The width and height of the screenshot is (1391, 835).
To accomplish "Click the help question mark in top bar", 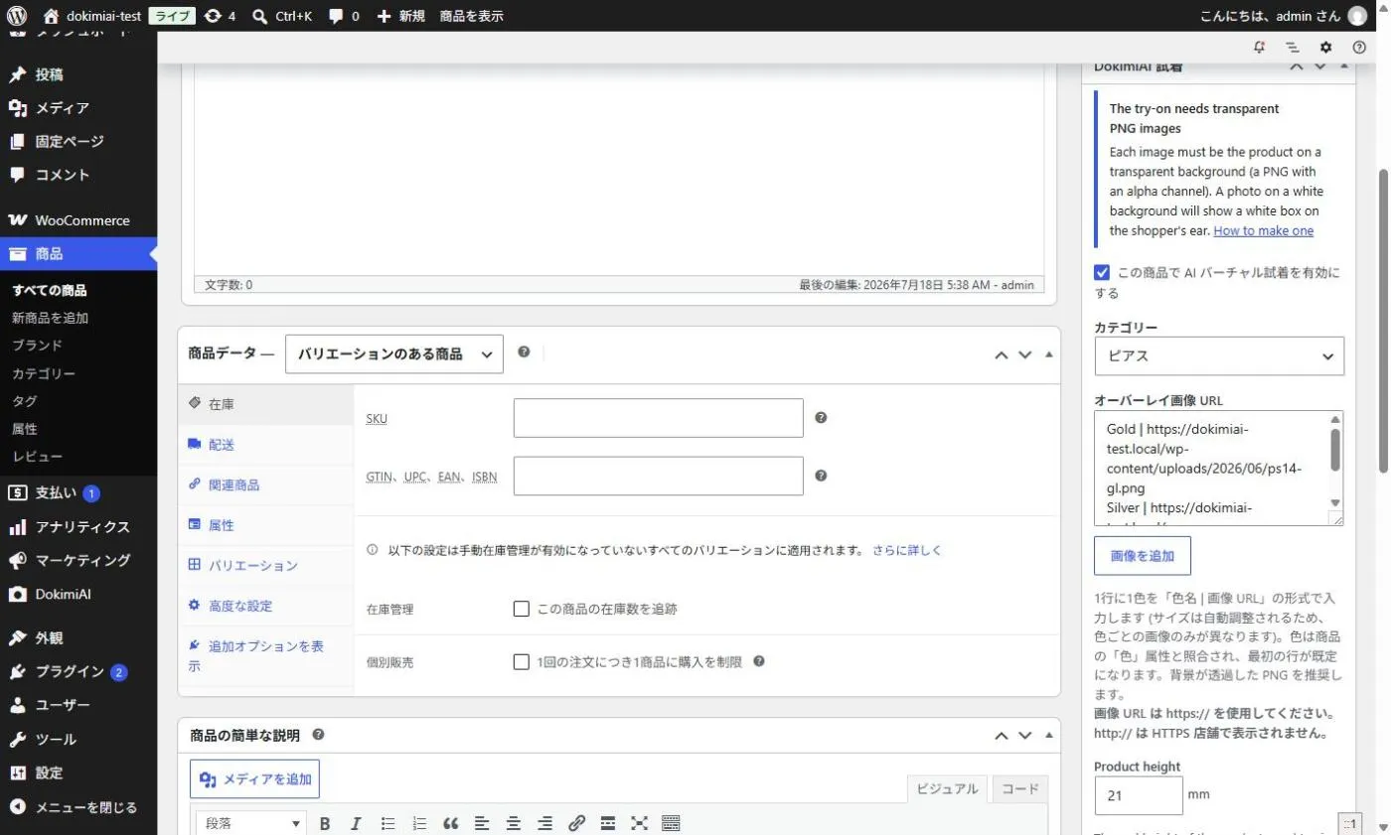I will click(1359, 47).
